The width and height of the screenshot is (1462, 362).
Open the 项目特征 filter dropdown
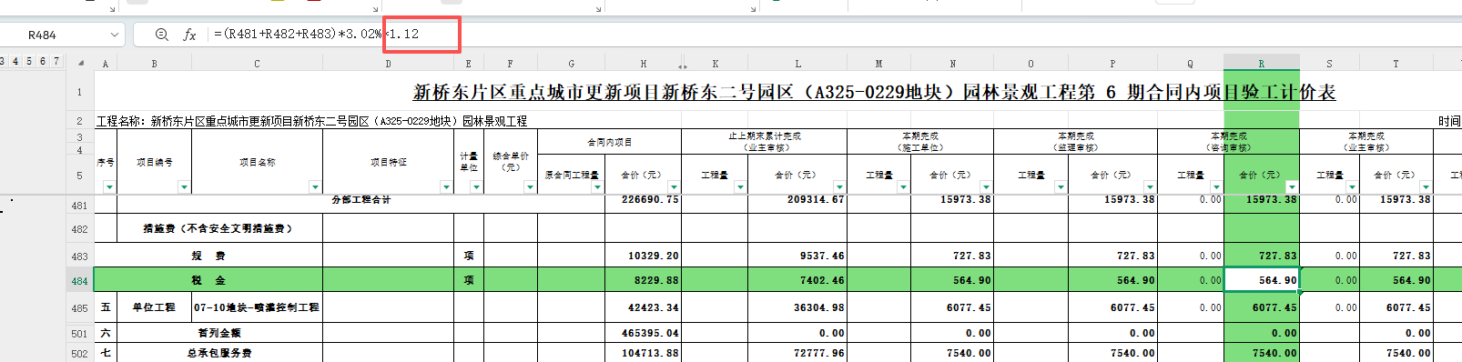(x=446, y=186)
